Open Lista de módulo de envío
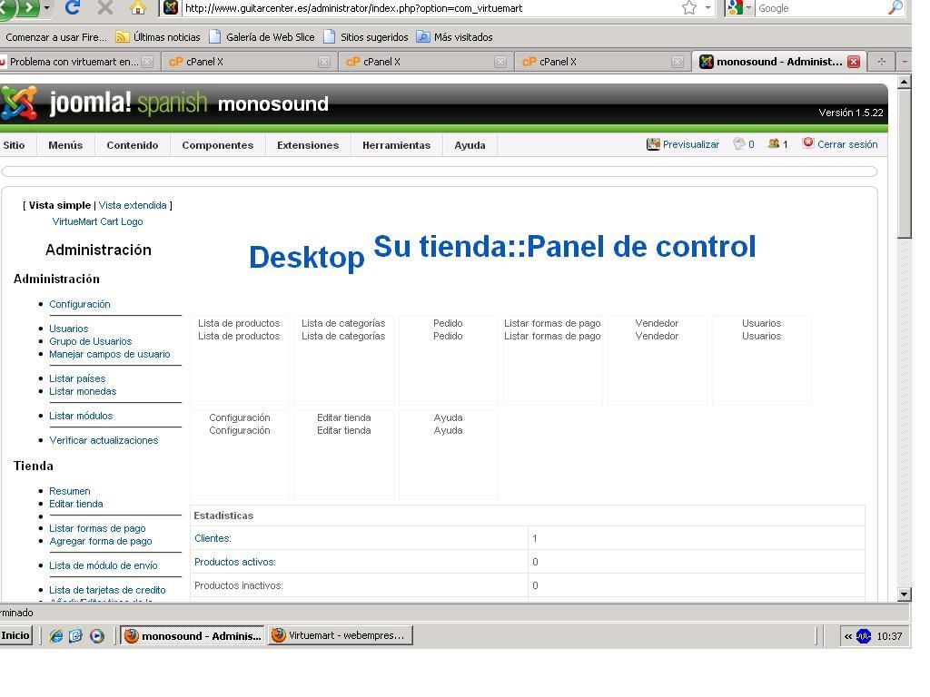930x697 pixels. 104,565
